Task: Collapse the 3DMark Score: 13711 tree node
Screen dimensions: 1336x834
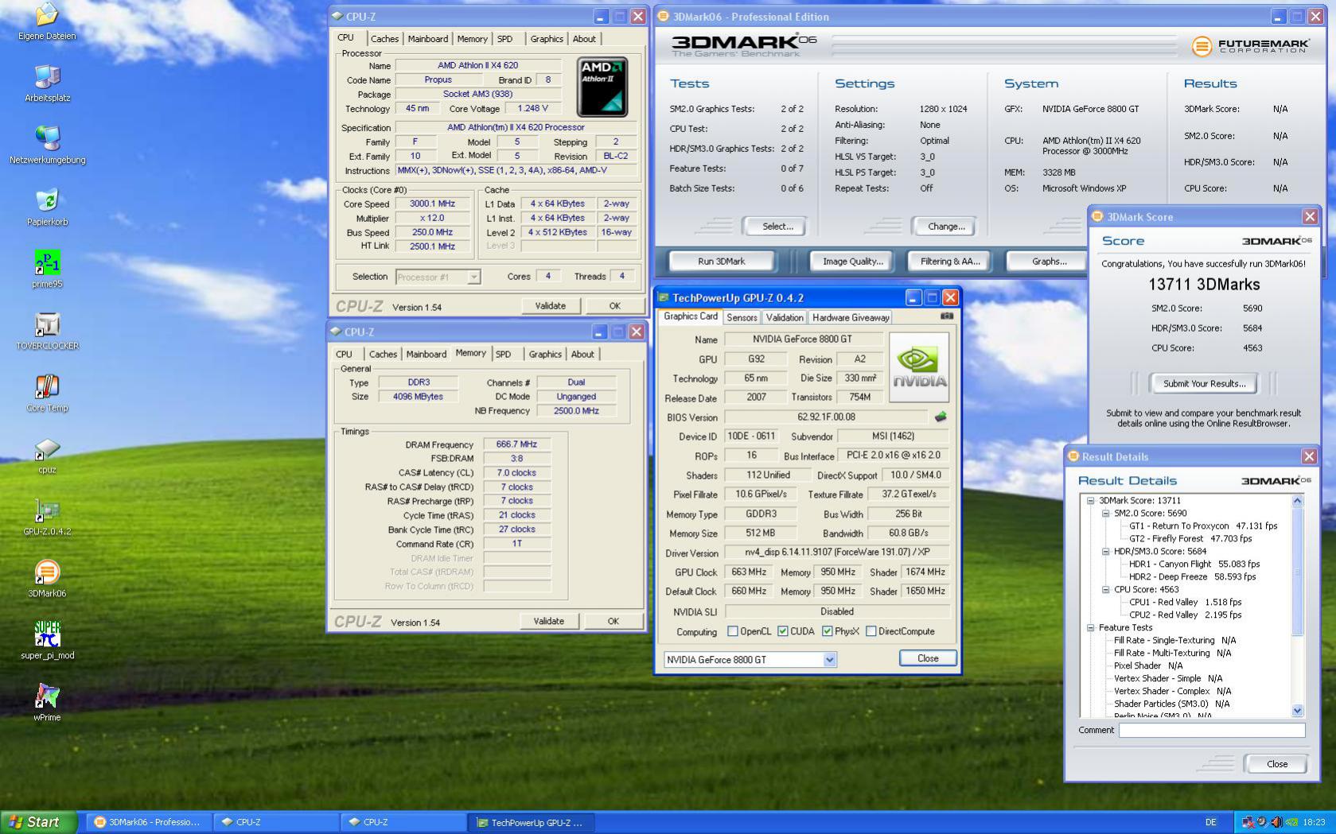Action: tap(1091, 501)
